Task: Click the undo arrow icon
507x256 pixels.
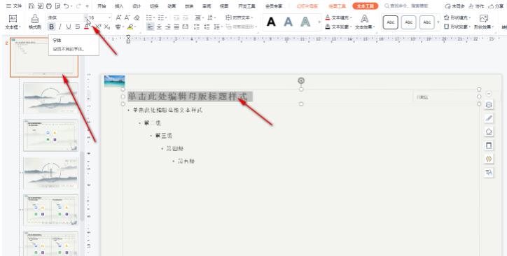Action: (x=67, y=6)
